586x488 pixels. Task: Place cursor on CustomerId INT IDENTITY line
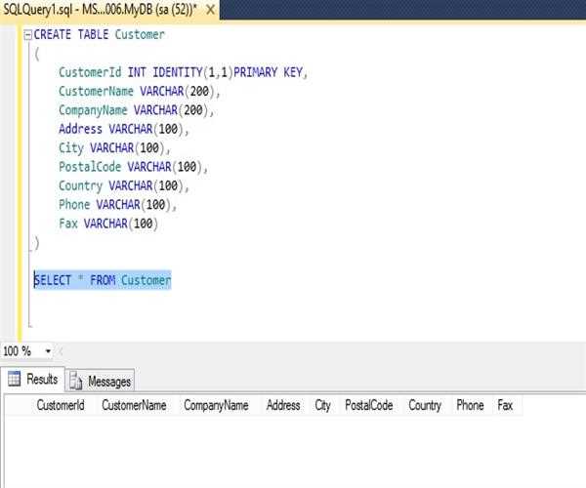coord(183,72)
